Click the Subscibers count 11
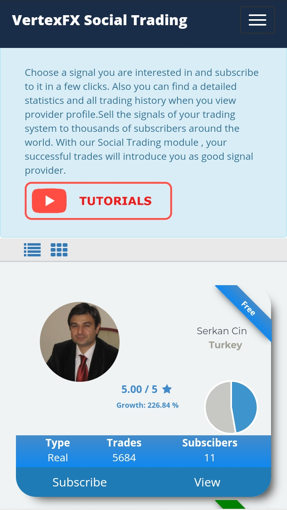 210,458
